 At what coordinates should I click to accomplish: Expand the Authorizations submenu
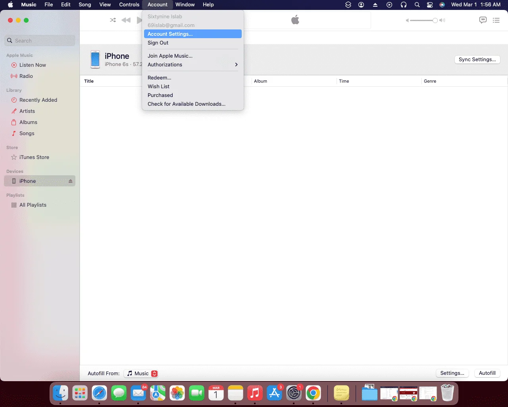click(x=193, y=64)
